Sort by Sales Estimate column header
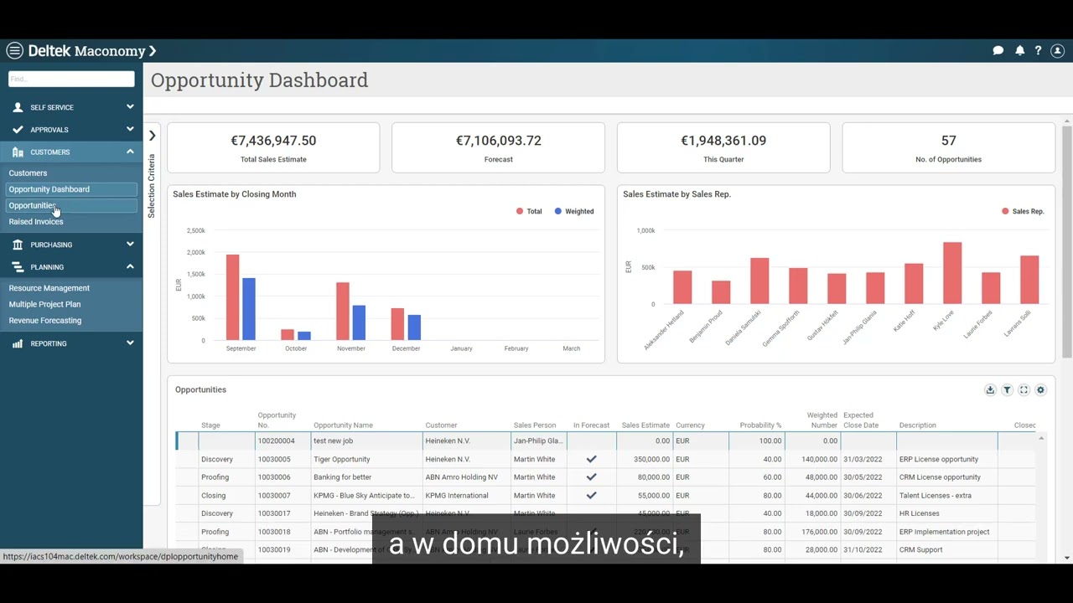 pos(645,425)
